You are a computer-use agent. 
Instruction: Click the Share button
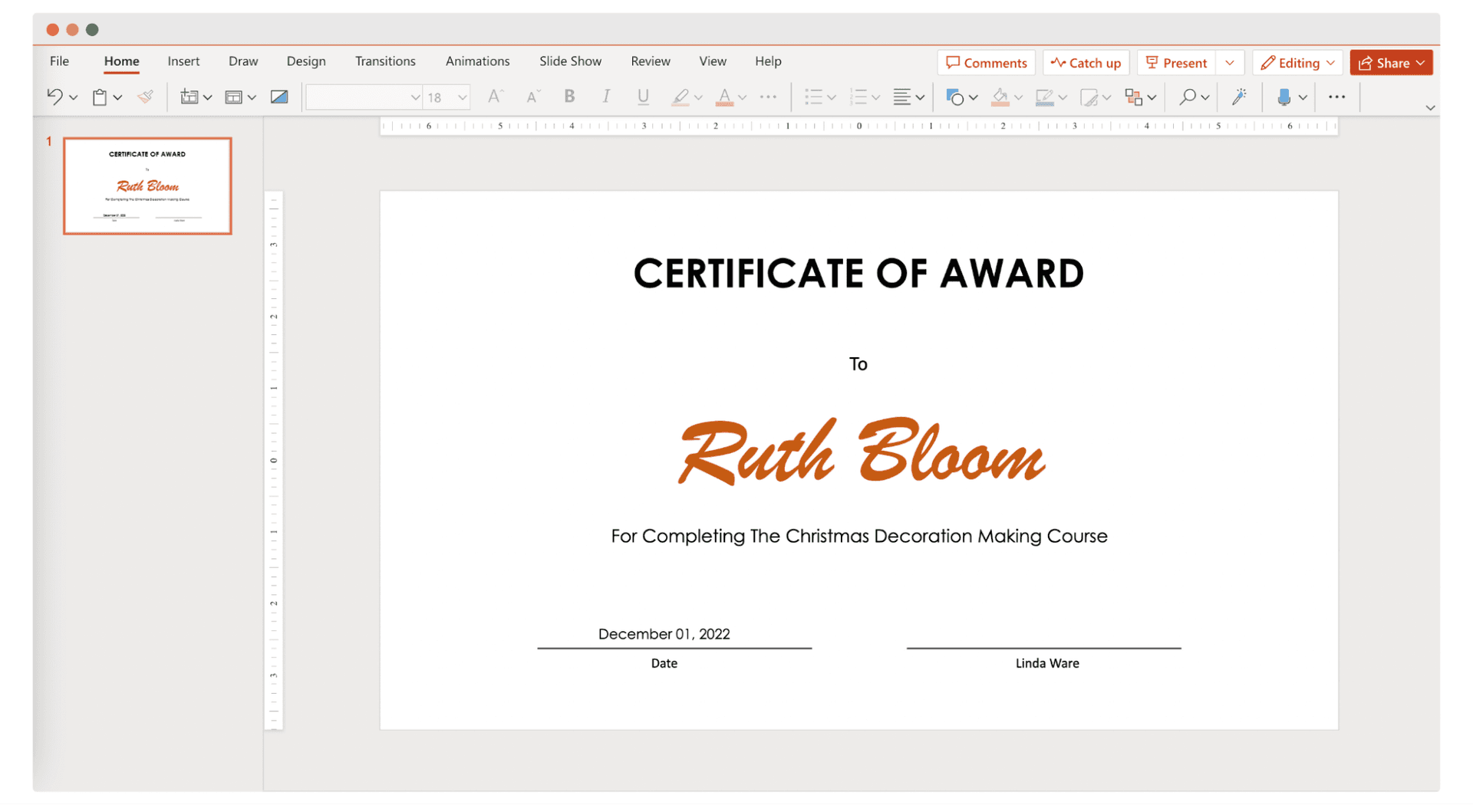point(1392,63)
